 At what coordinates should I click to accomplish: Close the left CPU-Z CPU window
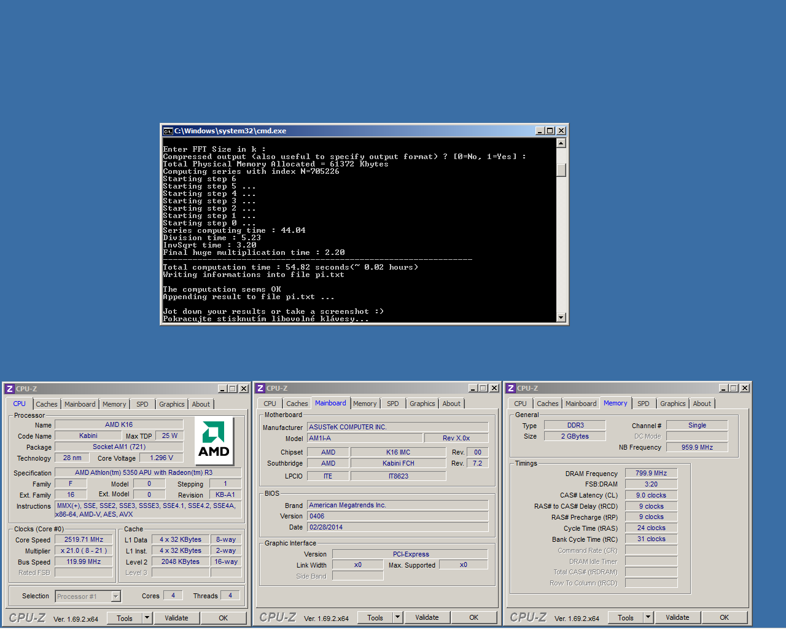tap(243, 389)
